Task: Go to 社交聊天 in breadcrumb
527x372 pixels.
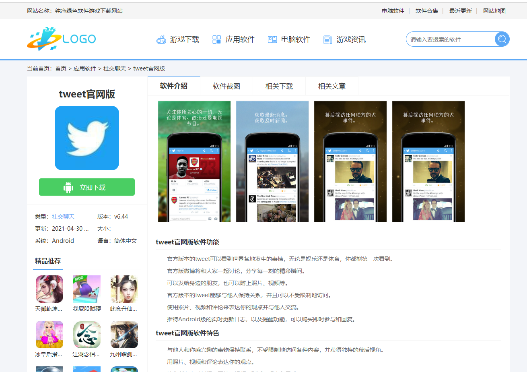Action: (115, 68)
